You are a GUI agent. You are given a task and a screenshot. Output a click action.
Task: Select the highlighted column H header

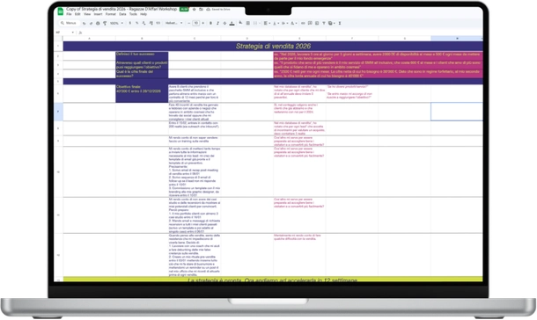point(457,39)
